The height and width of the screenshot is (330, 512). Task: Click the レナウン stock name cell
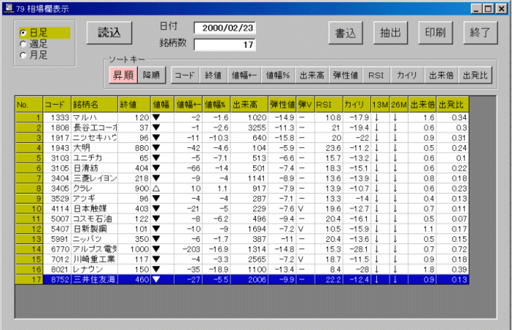(x=95, y=269)
